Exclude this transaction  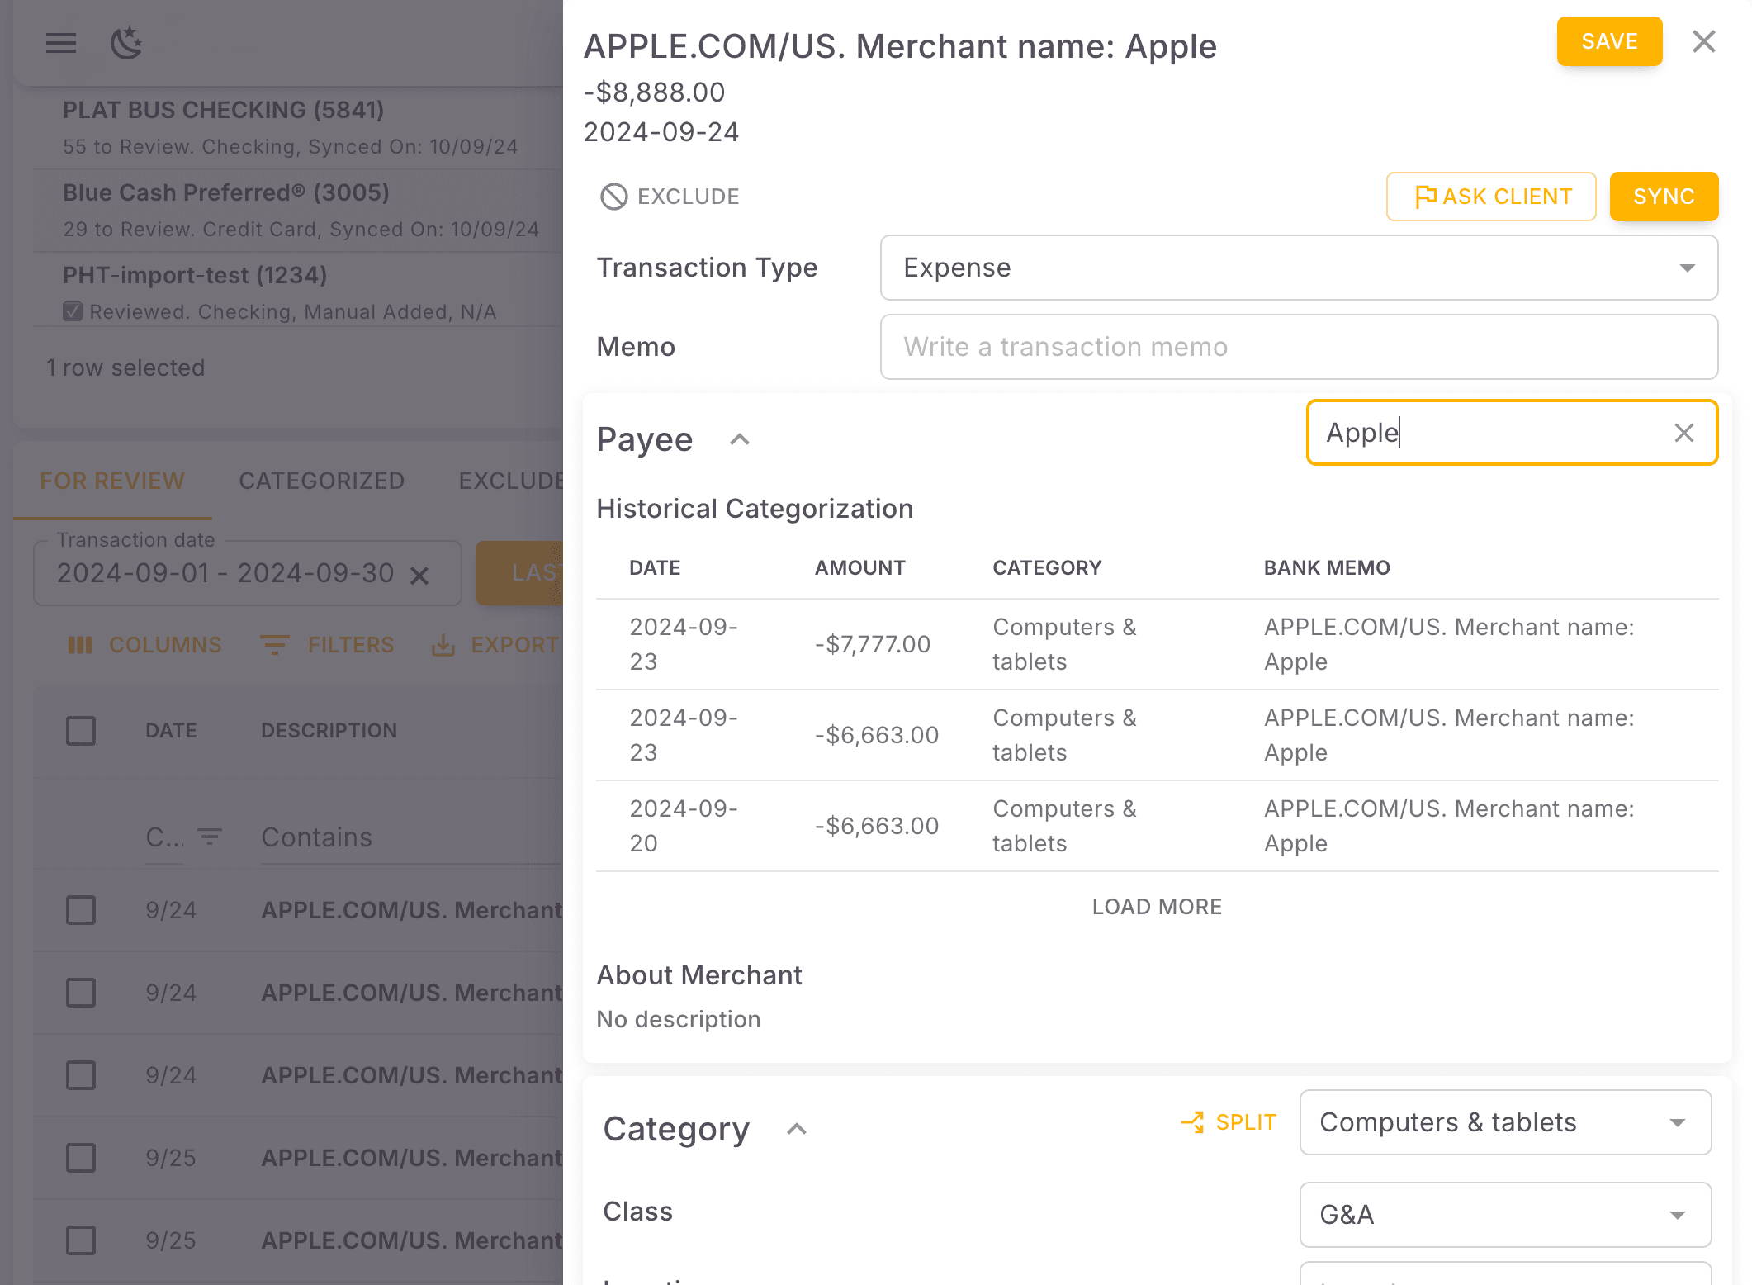click(669, 196)
